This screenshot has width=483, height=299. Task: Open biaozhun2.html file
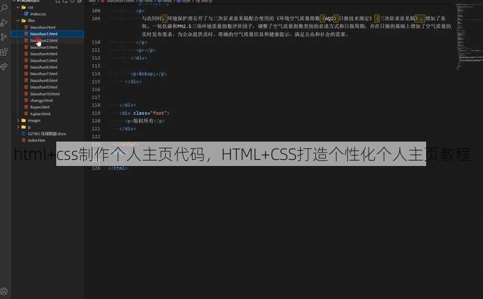point(44,40)
